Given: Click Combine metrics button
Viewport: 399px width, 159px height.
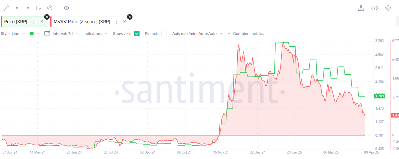Looking at the screenshot, I should coord(246,34).
